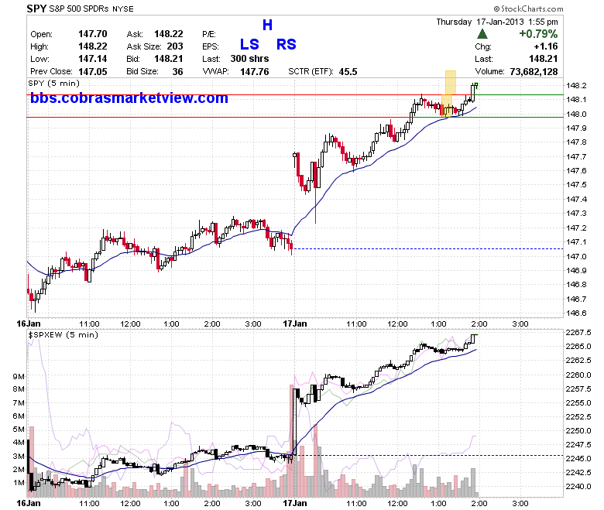The width and height of the screenshot is (604, 510).
Task: Click the Ask value 148.22
Action: pos(169,34)
